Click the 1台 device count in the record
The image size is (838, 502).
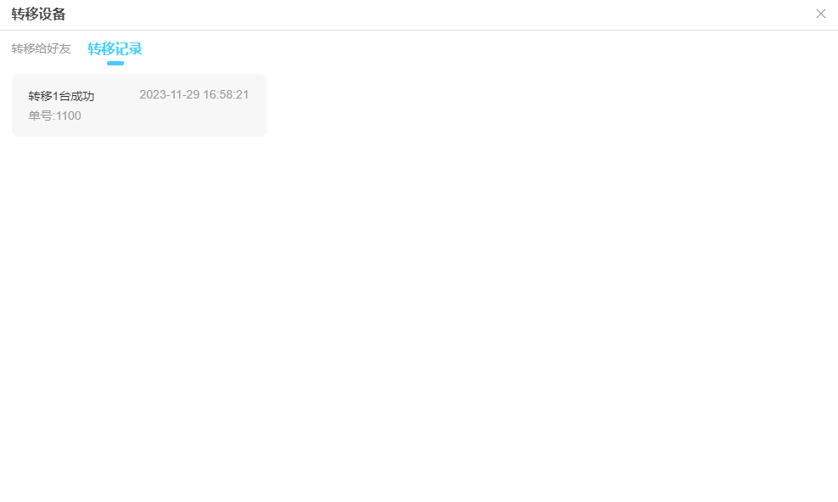coord(62,96)
